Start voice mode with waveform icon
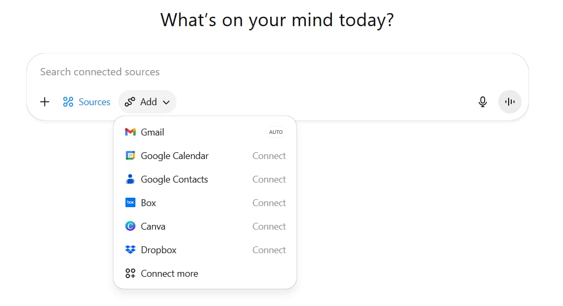 pyautogui.click(x=510, y=102)
